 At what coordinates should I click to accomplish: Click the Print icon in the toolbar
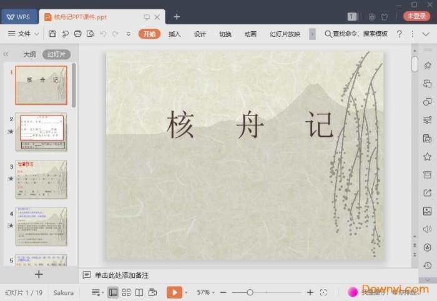tap(78, 34)
